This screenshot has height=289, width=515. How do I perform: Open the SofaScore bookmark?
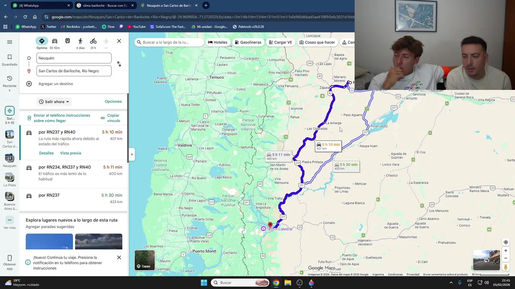[168, 27]
